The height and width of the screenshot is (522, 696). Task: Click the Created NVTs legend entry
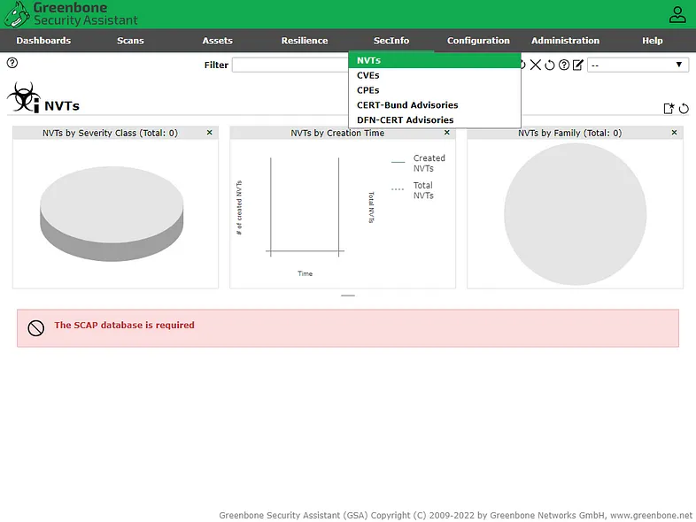(418, 163)
